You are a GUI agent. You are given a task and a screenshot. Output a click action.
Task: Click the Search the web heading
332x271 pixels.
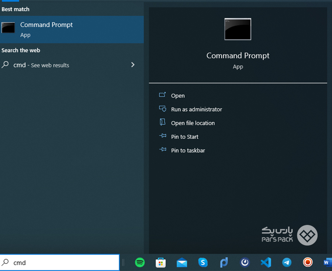(x=21, y=51)
